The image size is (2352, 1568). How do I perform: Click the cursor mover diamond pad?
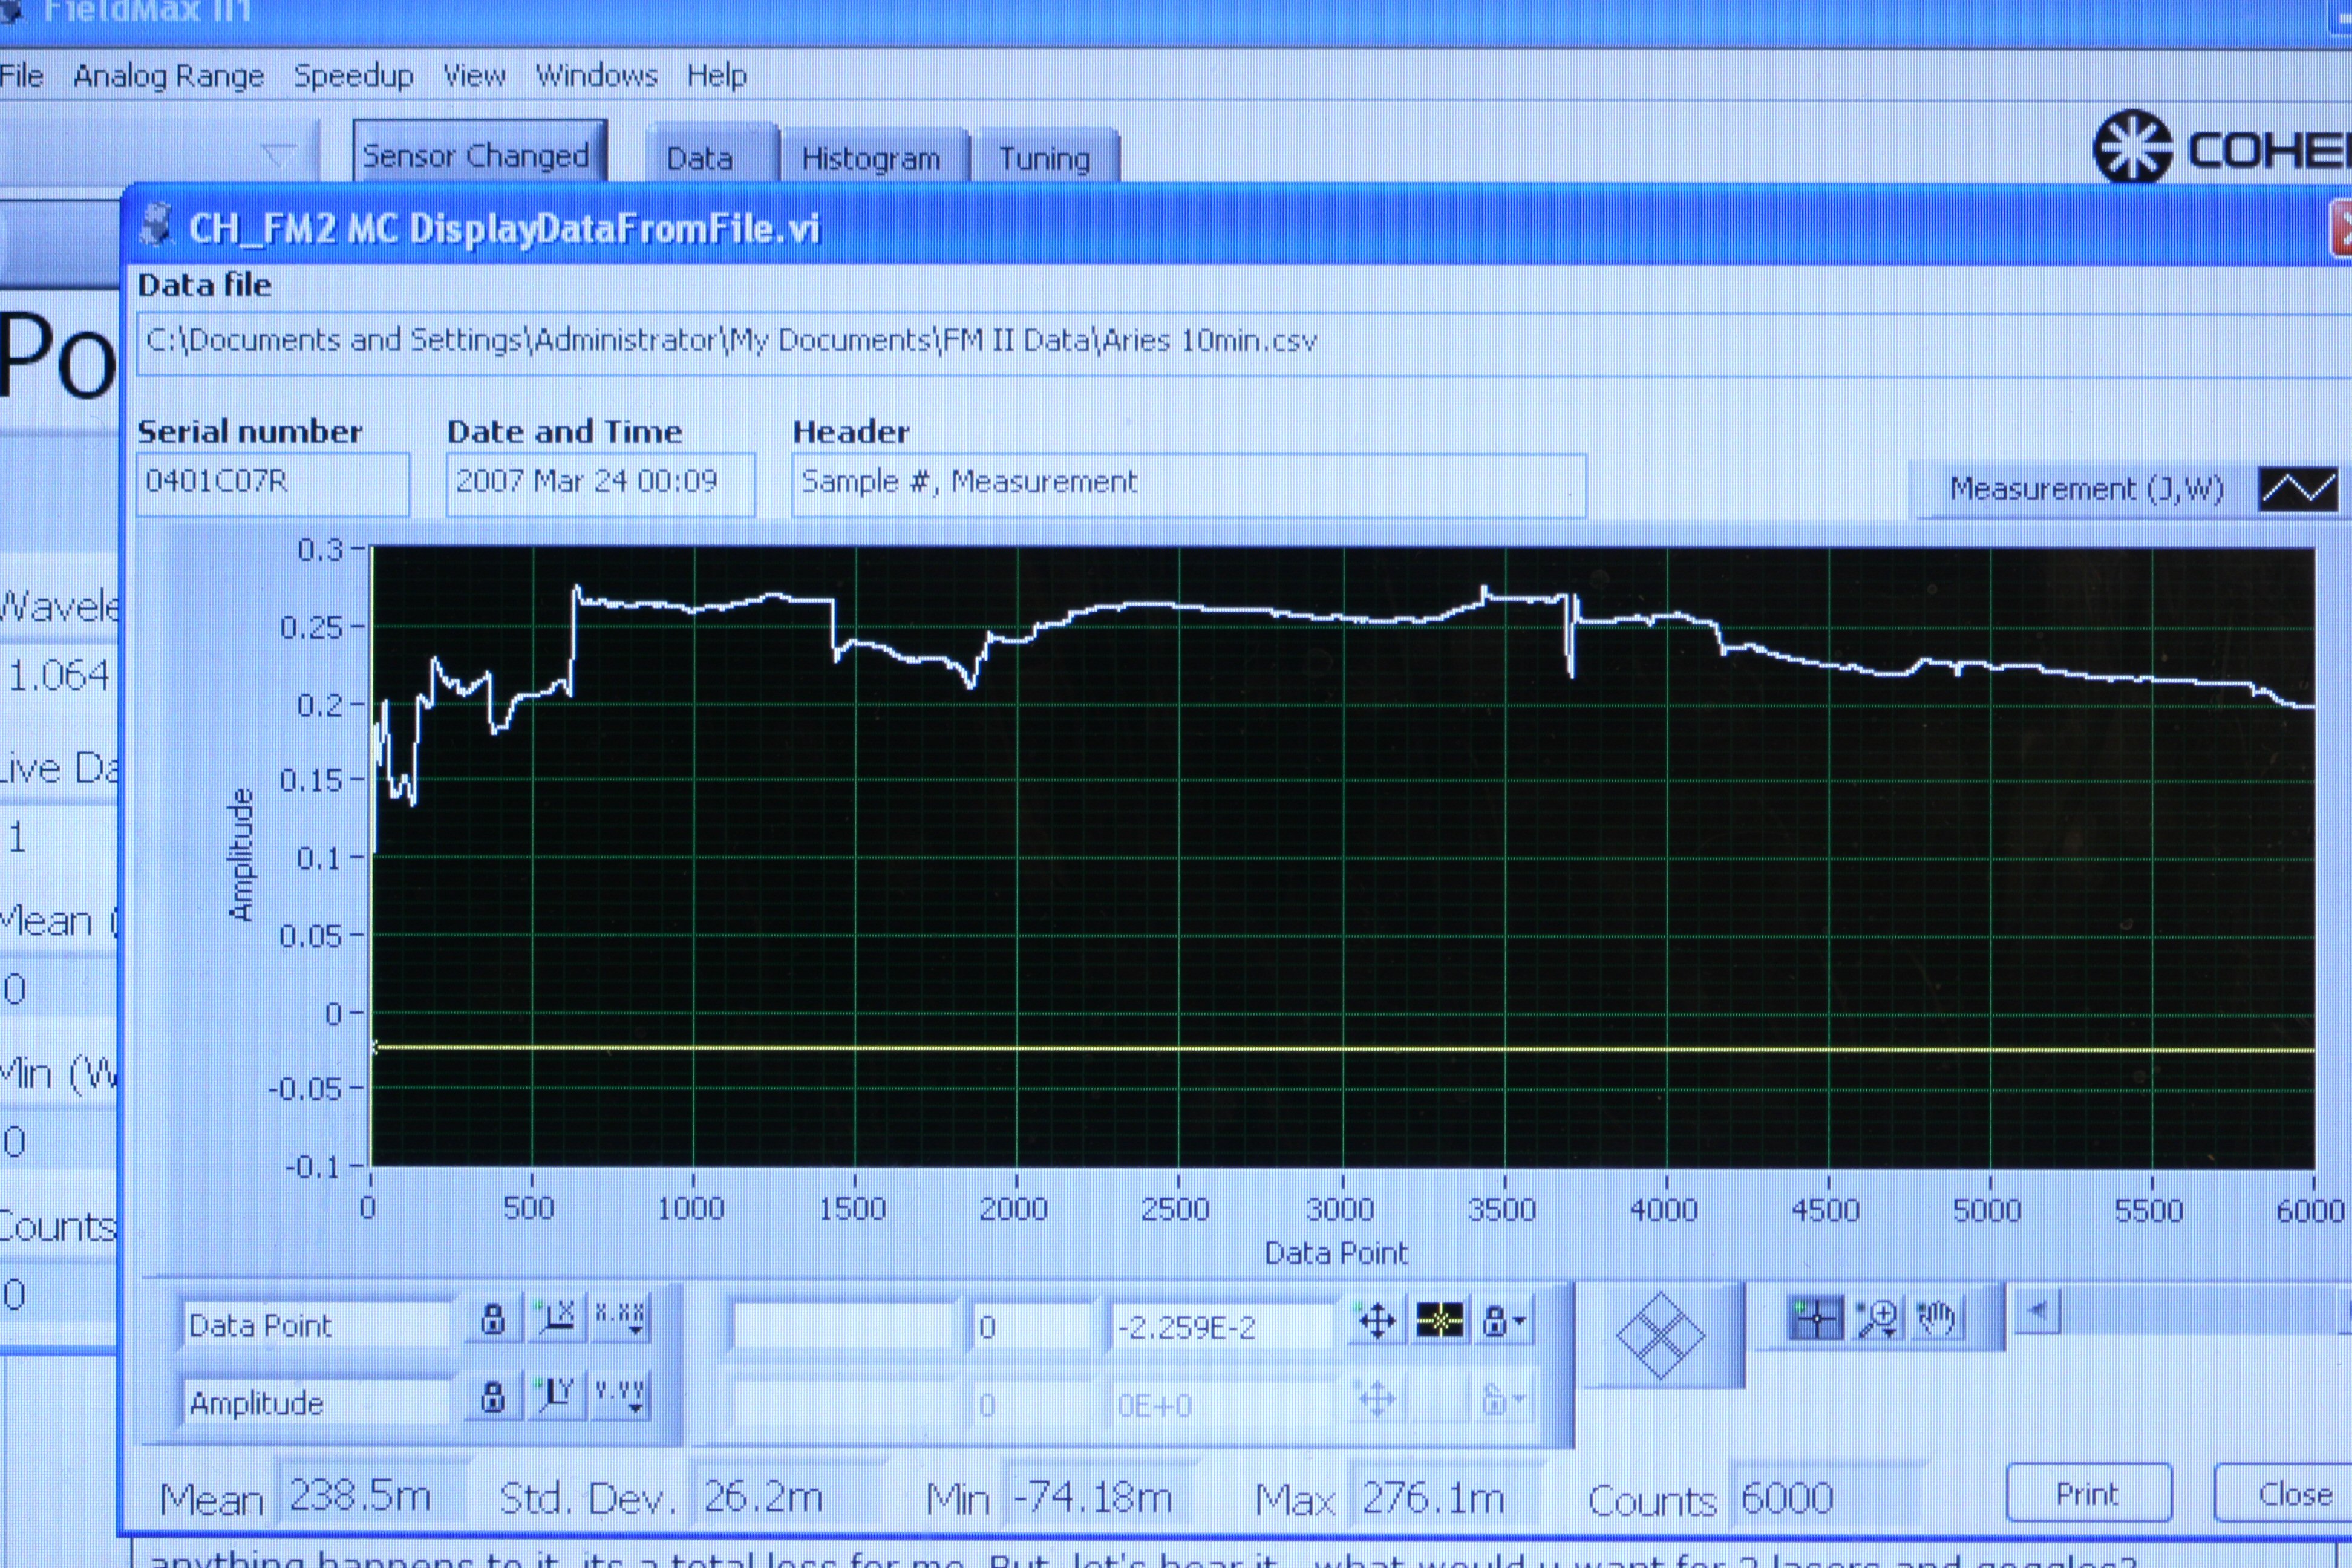[x=1660, y=1335]
